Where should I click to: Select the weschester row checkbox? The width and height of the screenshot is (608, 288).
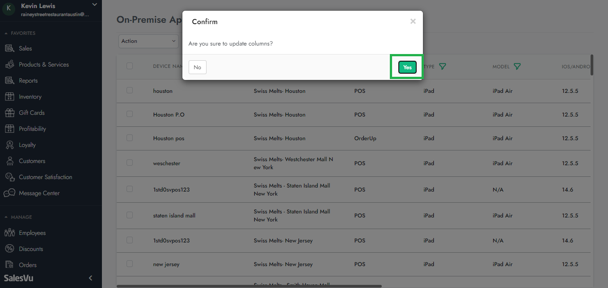pos(130,163)
